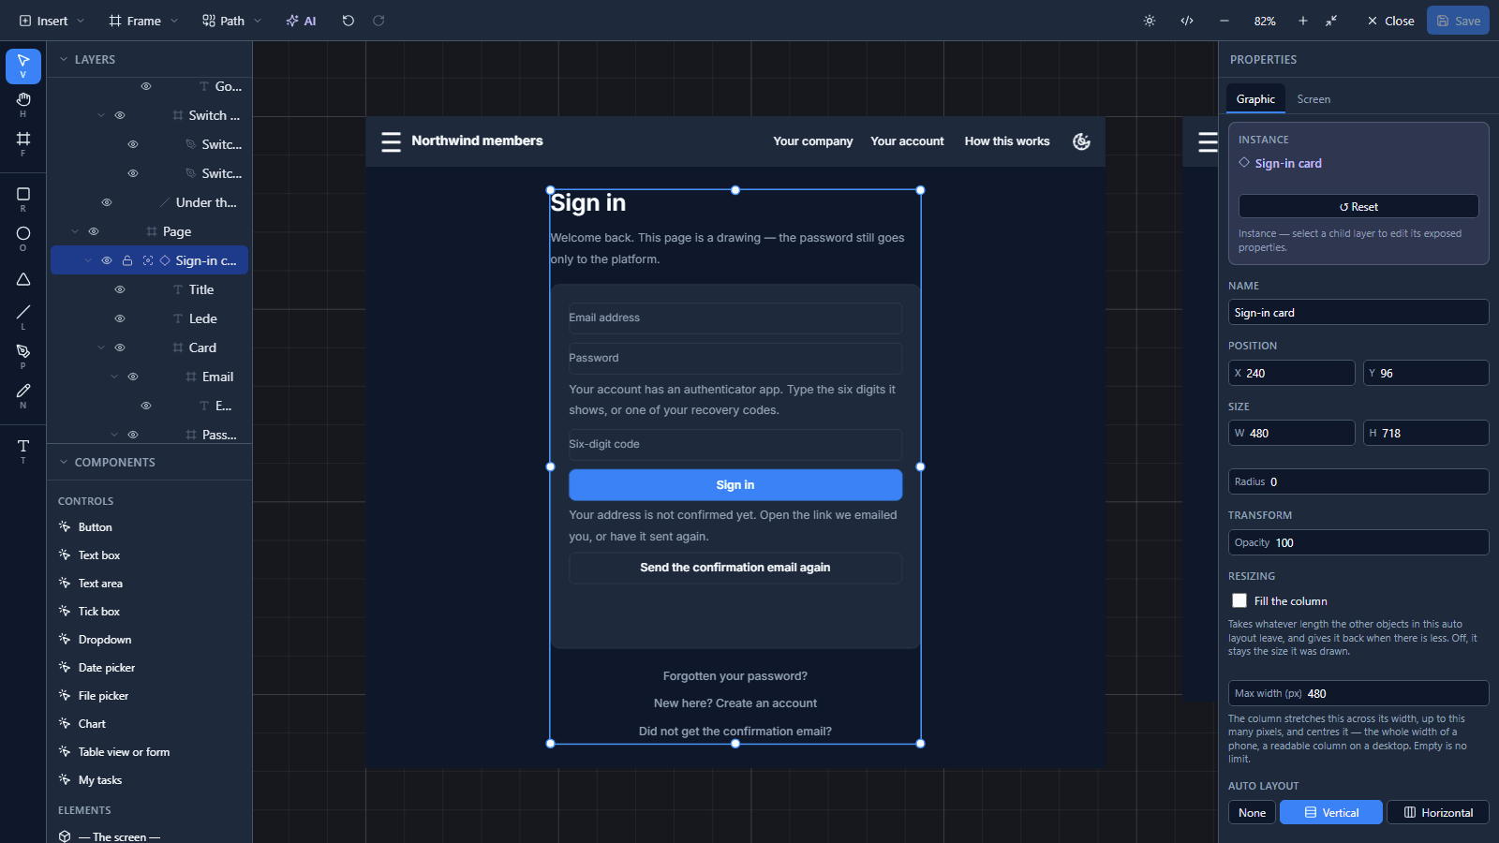Select the Frame (F) tool in the left toolbar
The height and width of the screenshot is (843, 1499).
(23, 143)
